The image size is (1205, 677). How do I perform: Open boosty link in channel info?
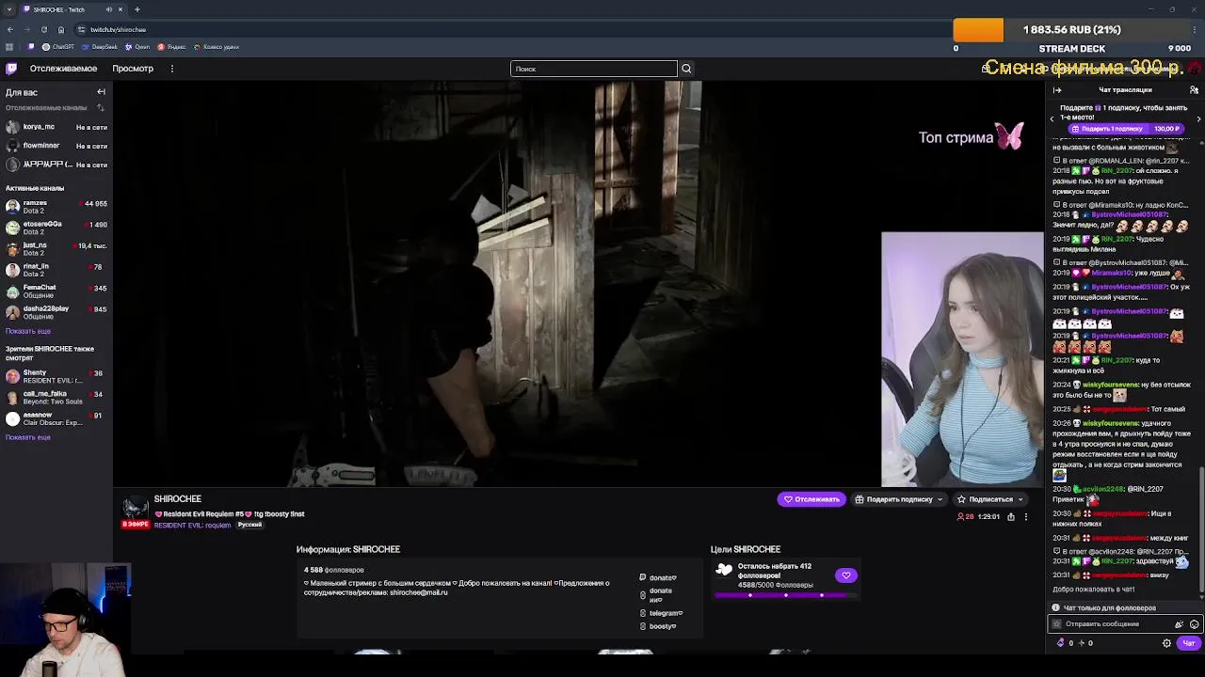658,626
